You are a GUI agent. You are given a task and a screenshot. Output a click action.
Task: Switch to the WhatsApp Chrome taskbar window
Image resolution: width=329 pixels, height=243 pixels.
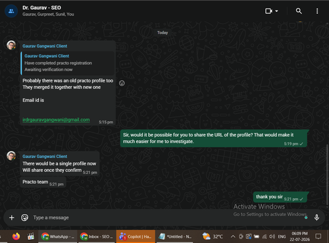pos(58,236)
